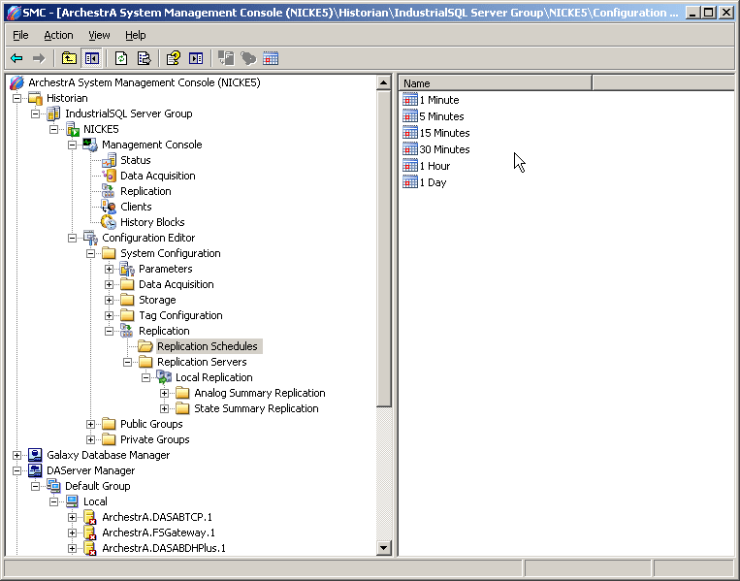Select the Local Replication tree item
740x581 pixels.
[213, 377]
